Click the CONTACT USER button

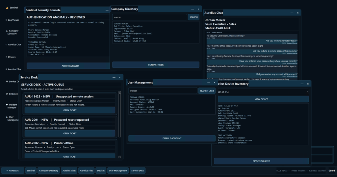(156, 65)
